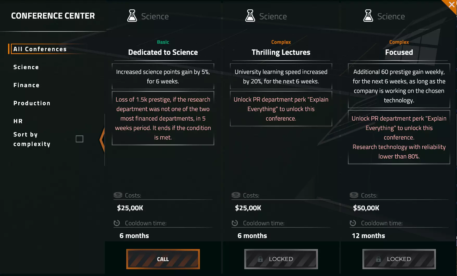This screenshot has height=276, width=457.
Task: Select the All Conferences category
Action: click(40, 49)
